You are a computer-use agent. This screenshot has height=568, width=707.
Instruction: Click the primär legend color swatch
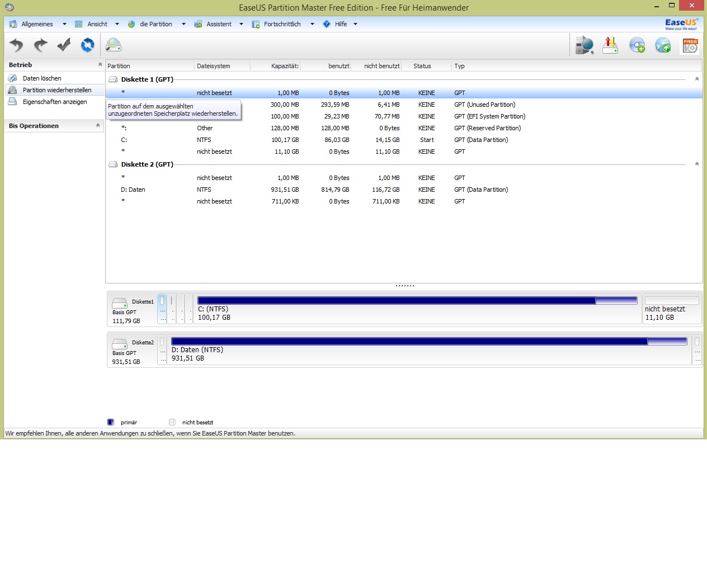pos(111,422)
